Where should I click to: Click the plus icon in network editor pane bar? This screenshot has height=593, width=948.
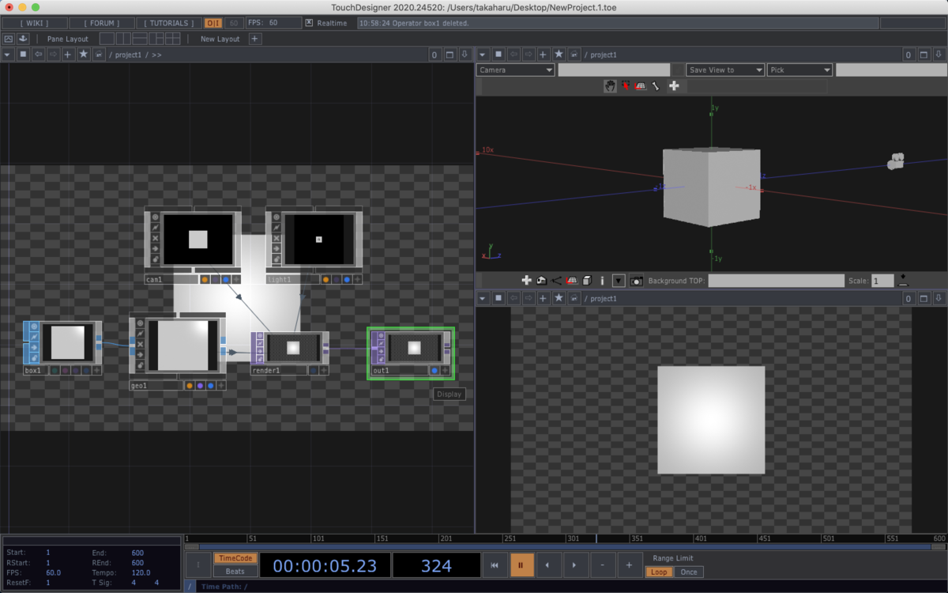tap(69, 55)
